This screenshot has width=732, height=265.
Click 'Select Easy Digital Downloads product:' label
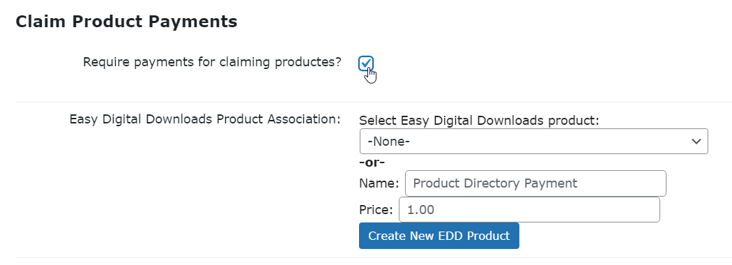coord(479,121)
